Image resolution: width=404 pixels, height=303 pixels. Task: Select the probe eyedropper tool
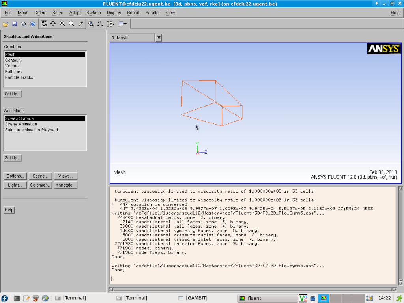pyautogui.click(x=80, y=24)
